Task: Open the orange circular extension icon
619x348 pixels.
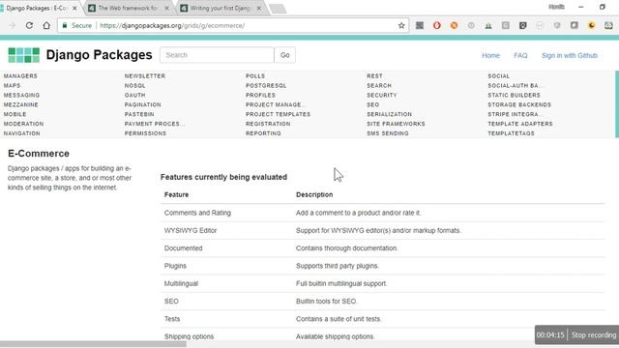Action: tap(454, 26)
